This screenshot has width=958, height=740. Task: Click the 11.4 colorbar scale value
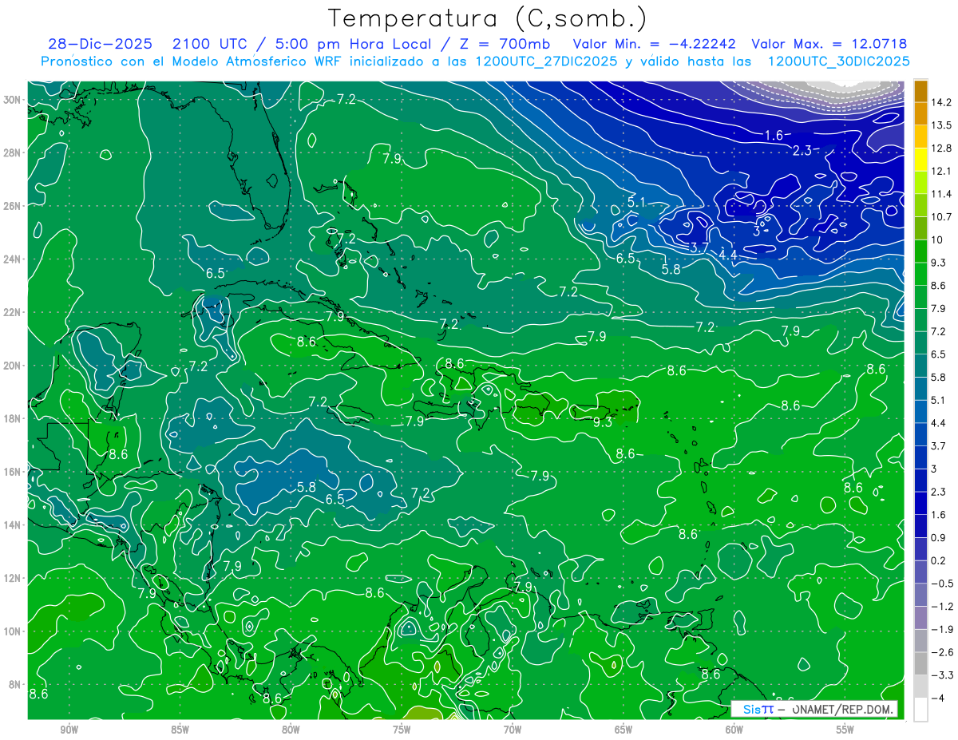(941, 194)
